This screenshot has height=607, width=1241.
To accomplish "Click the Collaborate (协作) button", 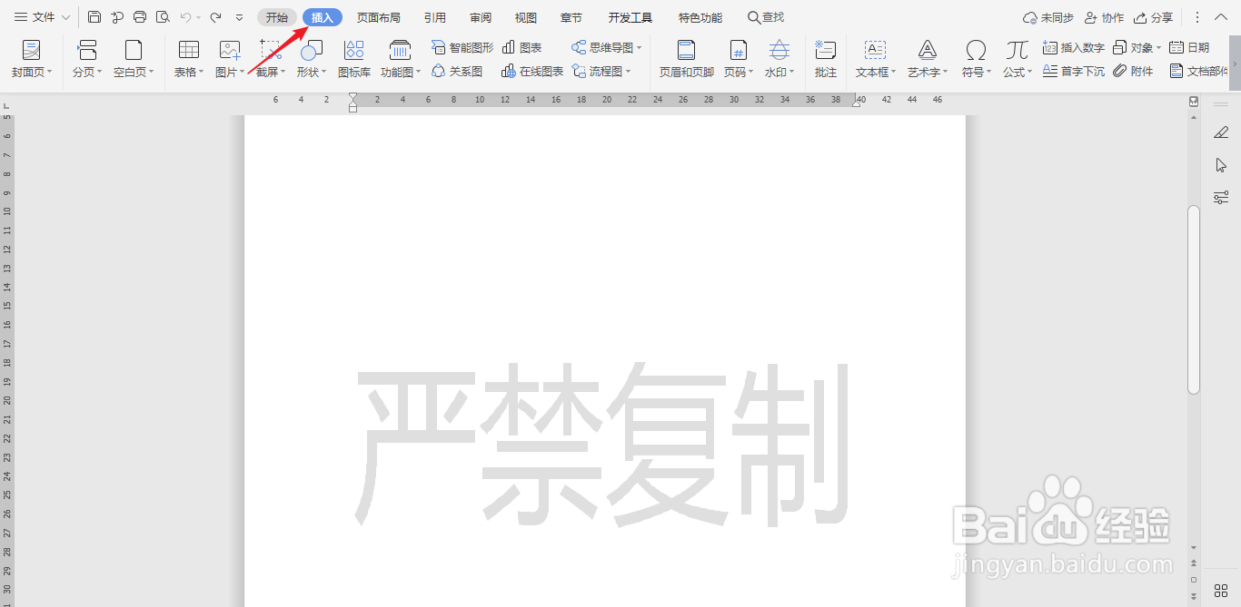I will 1104,17.
